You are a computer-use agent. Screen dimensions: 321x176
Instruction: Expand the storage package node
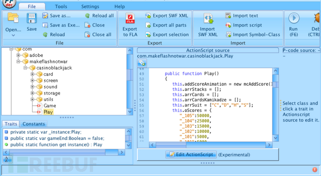coord(33,93)
